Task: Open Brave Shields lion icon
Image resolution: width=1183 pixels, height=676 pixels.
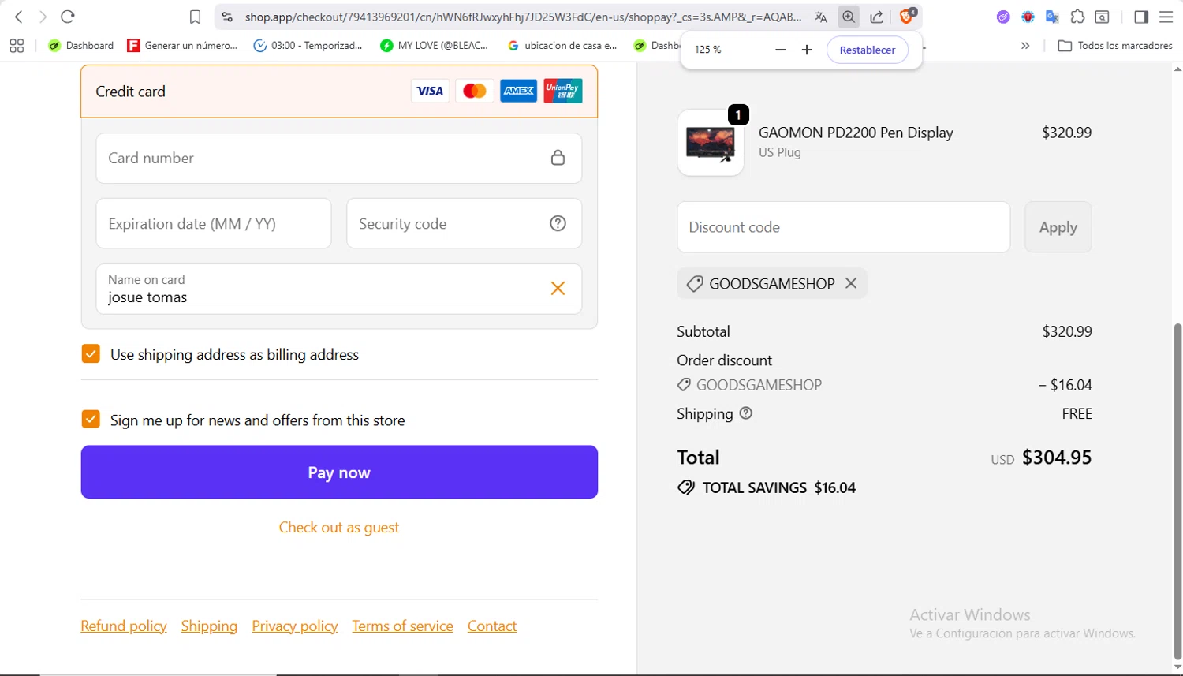Action: pos(906,17)
